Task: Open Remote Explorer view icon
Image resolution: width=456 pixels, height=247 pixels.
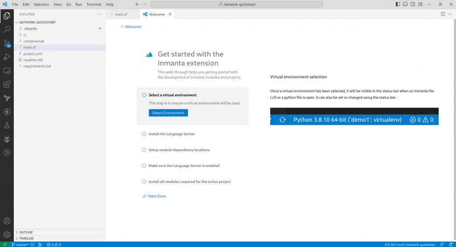Action: click(7, 71)
